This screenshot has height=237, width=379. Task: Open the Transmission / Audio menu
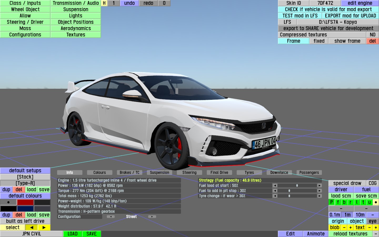[x=76, y=3]
